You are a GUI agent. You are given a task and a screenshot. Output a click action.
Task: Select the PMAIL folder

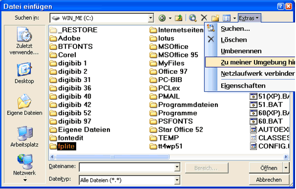(x=165, y=96)
